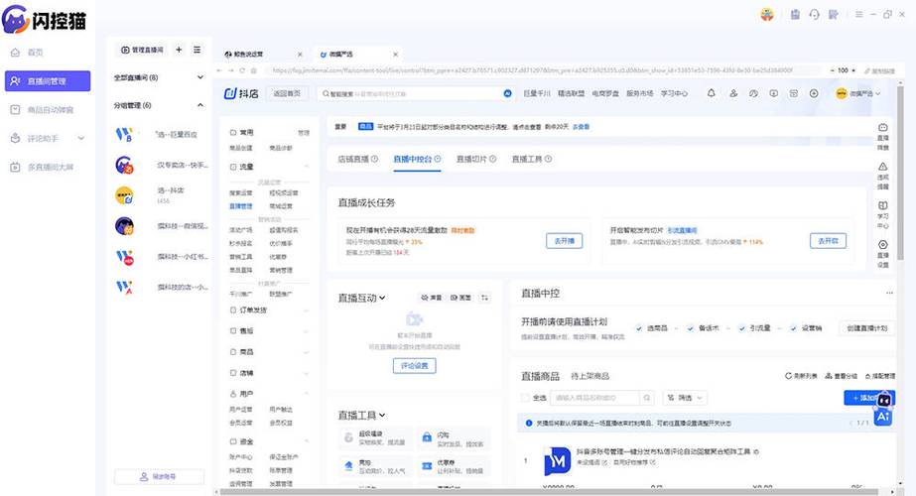The width and height of the screenshot is (916, 496).
Task: Switch to 直播中控台 tab
Action: [x=417, y=159]
